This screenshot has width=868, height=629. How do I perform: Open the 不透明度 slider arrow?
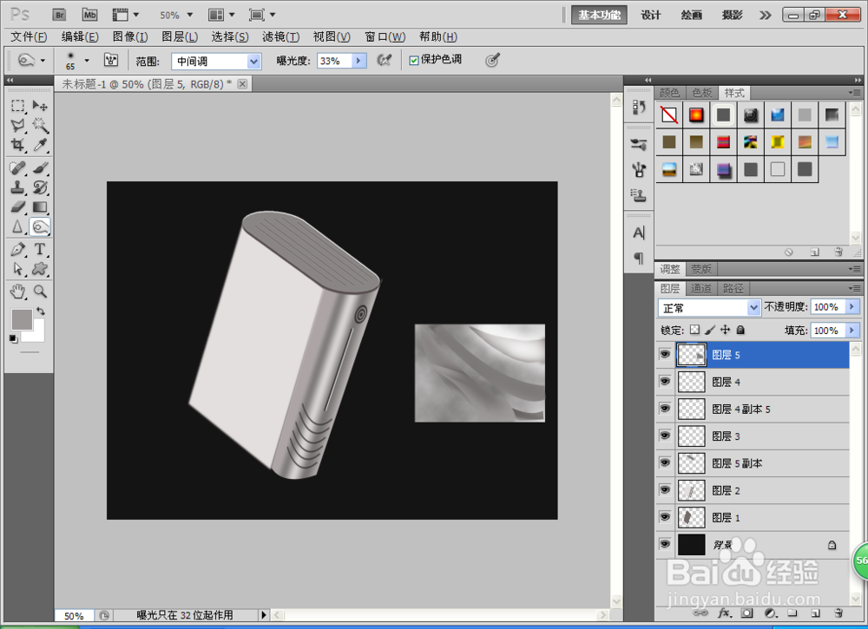(x=852, y=306)
